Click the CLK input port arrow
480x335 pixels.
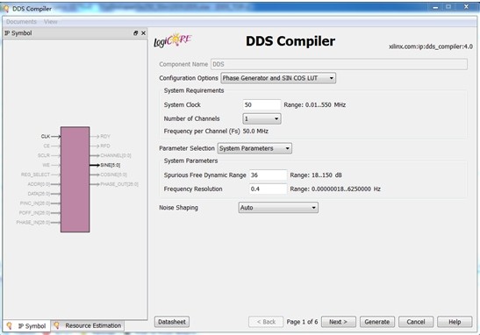coord(55,137)
